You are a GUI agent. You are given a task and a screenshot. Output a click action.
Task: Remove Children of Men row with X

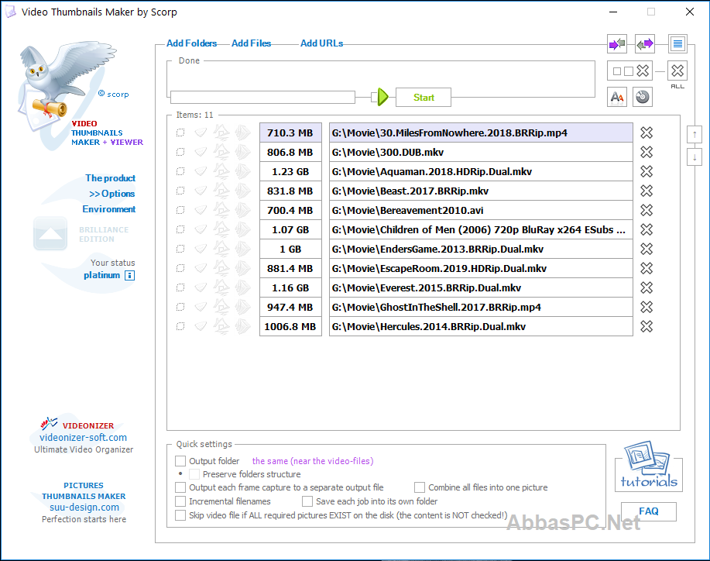(x=647, y=230)
